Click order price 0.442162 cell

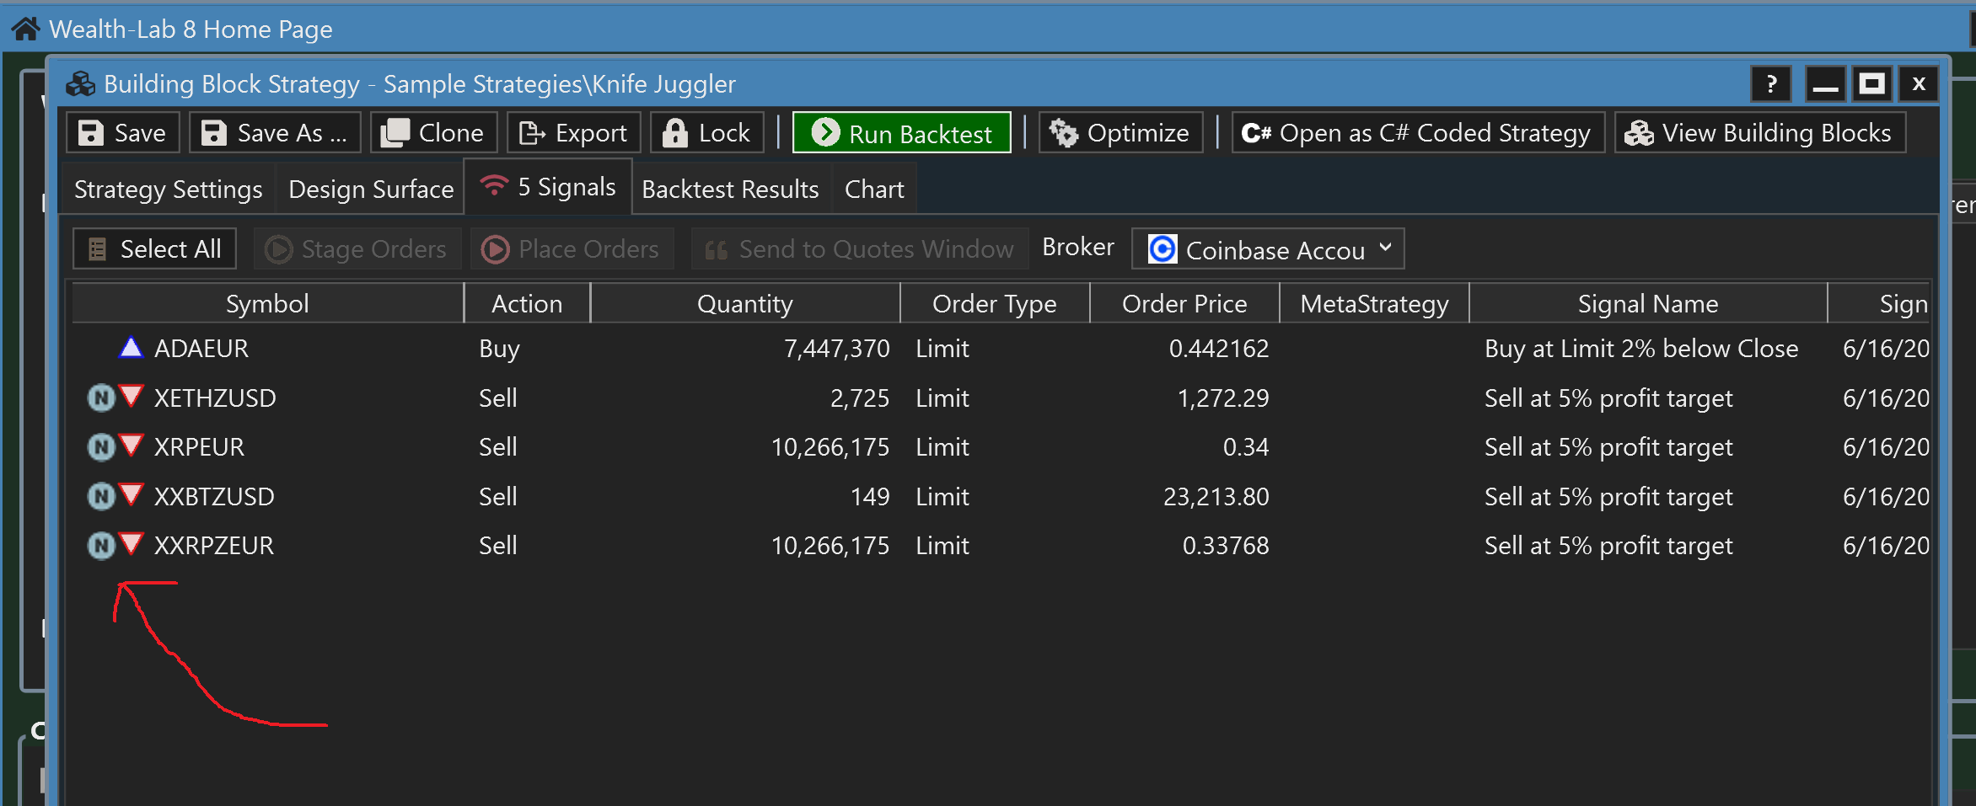coord(1219,348)
